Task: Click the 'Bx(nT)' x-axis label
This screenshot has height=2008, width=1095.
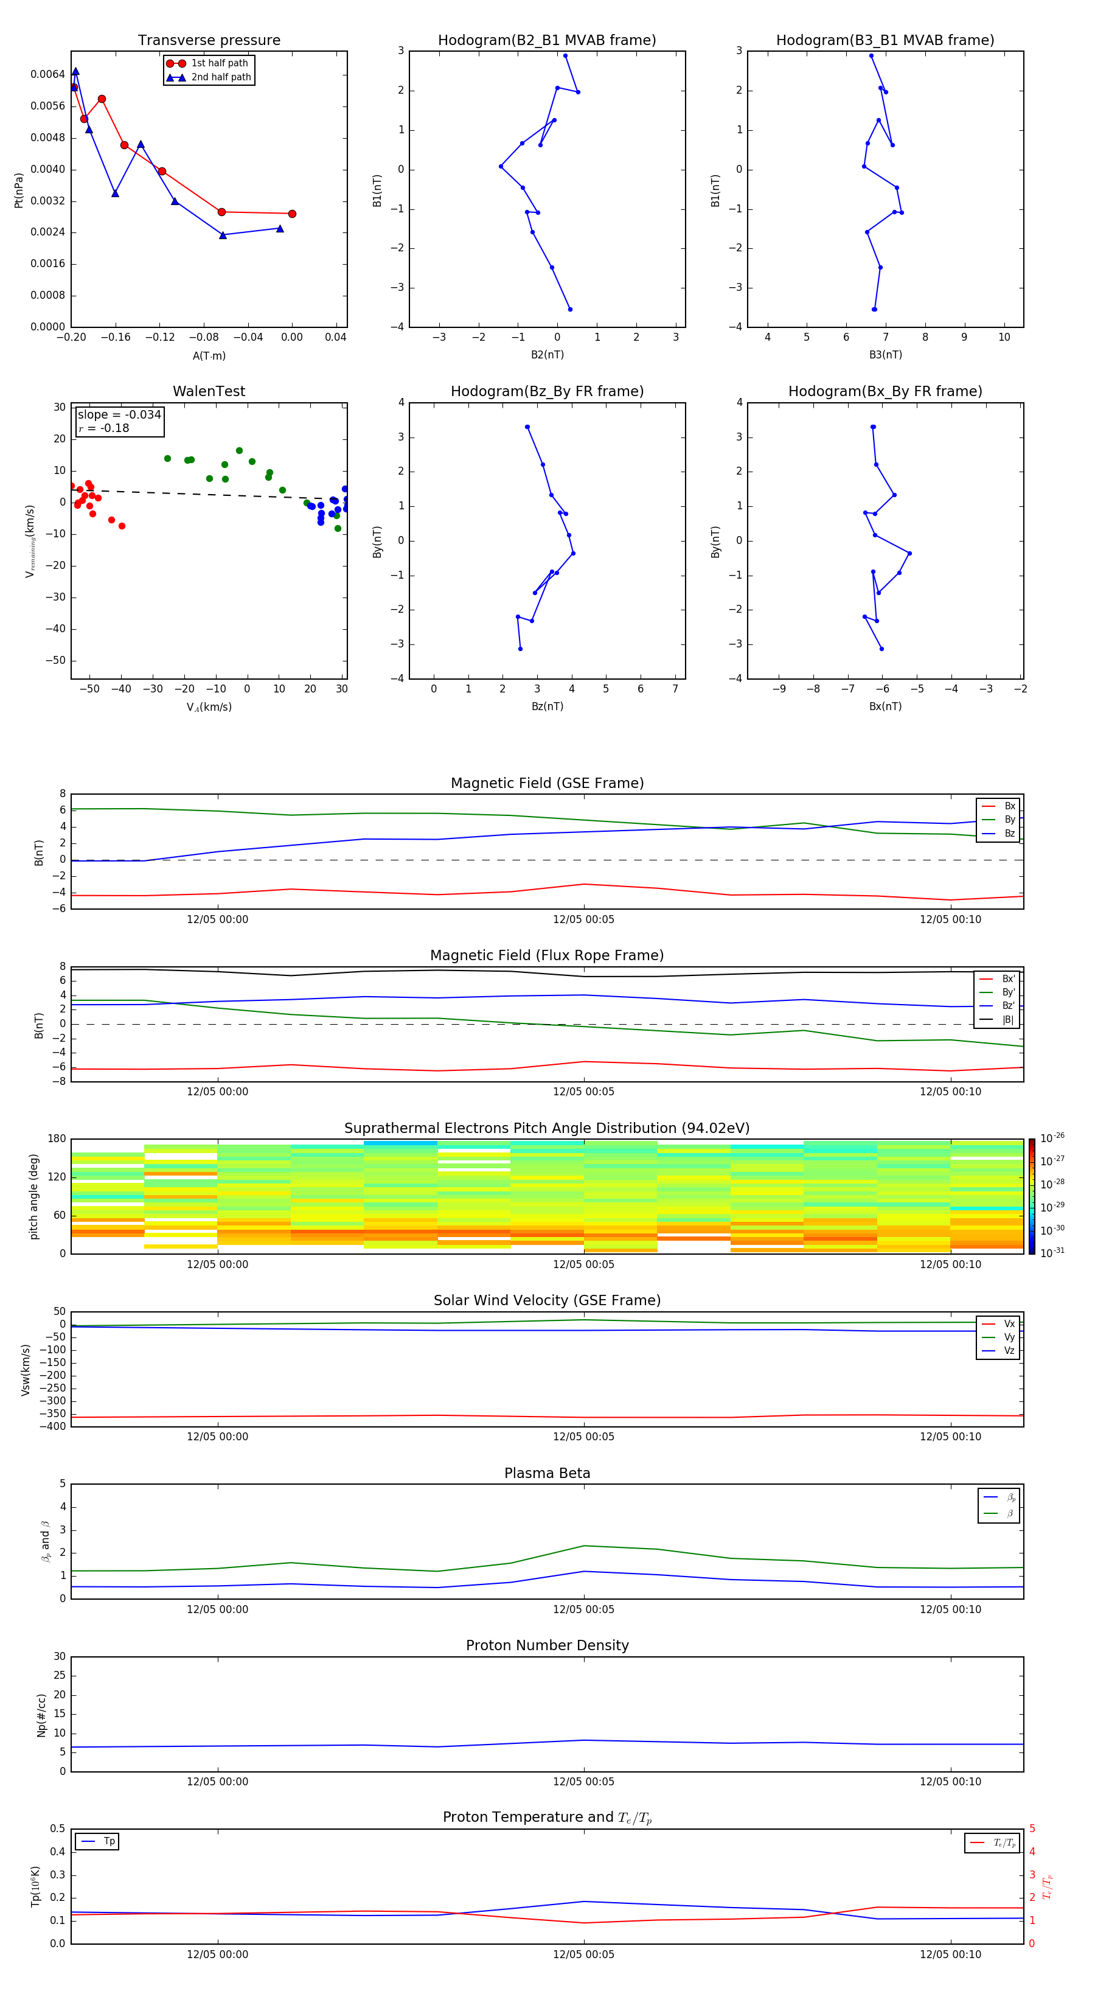Action: click(x=885, y=706)
